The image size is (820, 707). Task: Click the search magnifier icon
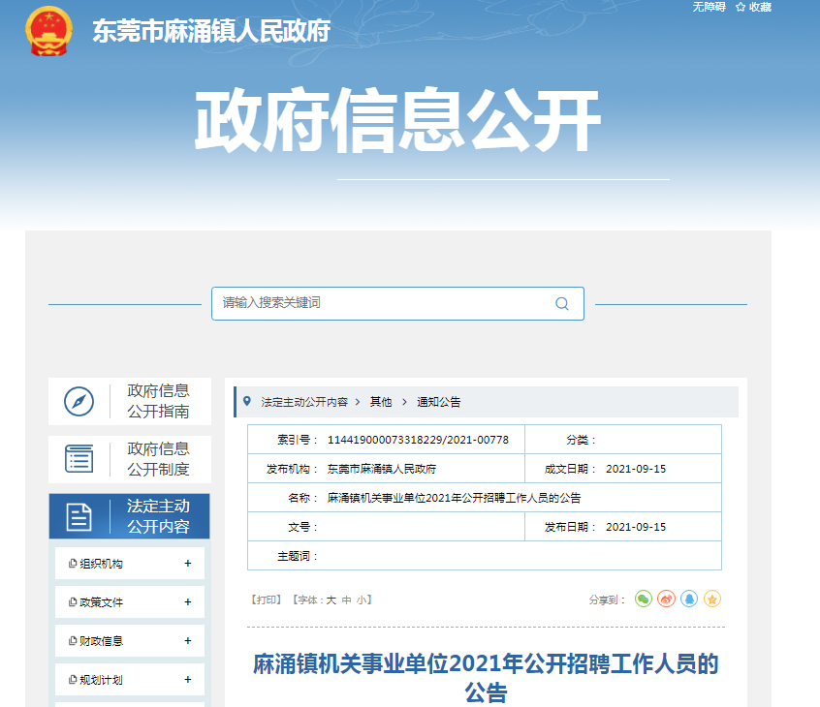coord(561,303)
